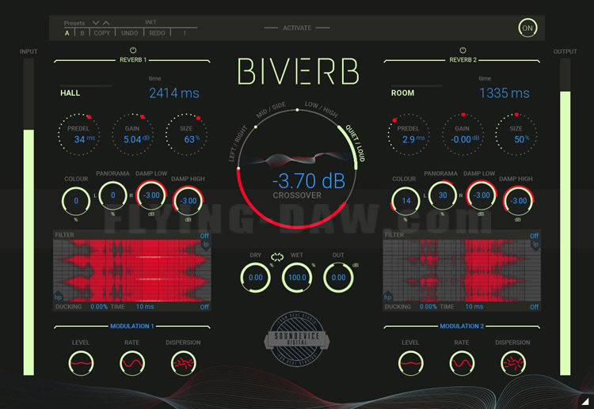Click Reverb 1 DAMP HIGH knob
Screen dimensions: 594x409
(188, 201)
